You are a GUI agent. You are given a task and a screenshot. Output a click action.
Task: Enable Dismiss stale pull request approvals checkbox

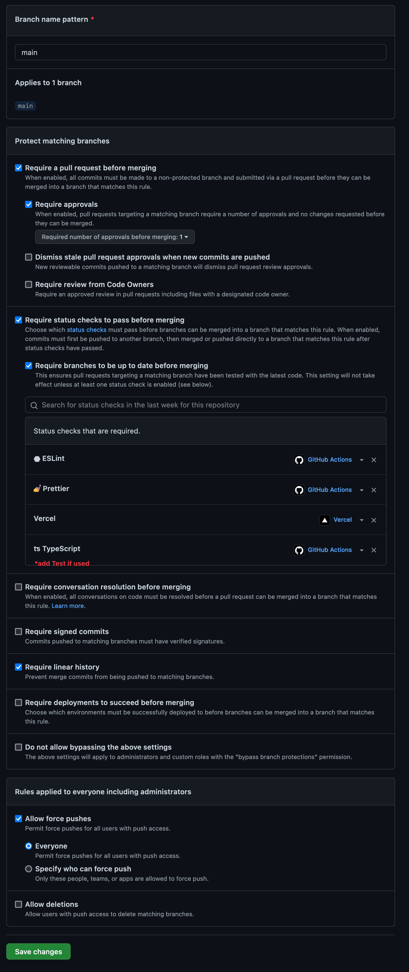click(x=29, y=257)
